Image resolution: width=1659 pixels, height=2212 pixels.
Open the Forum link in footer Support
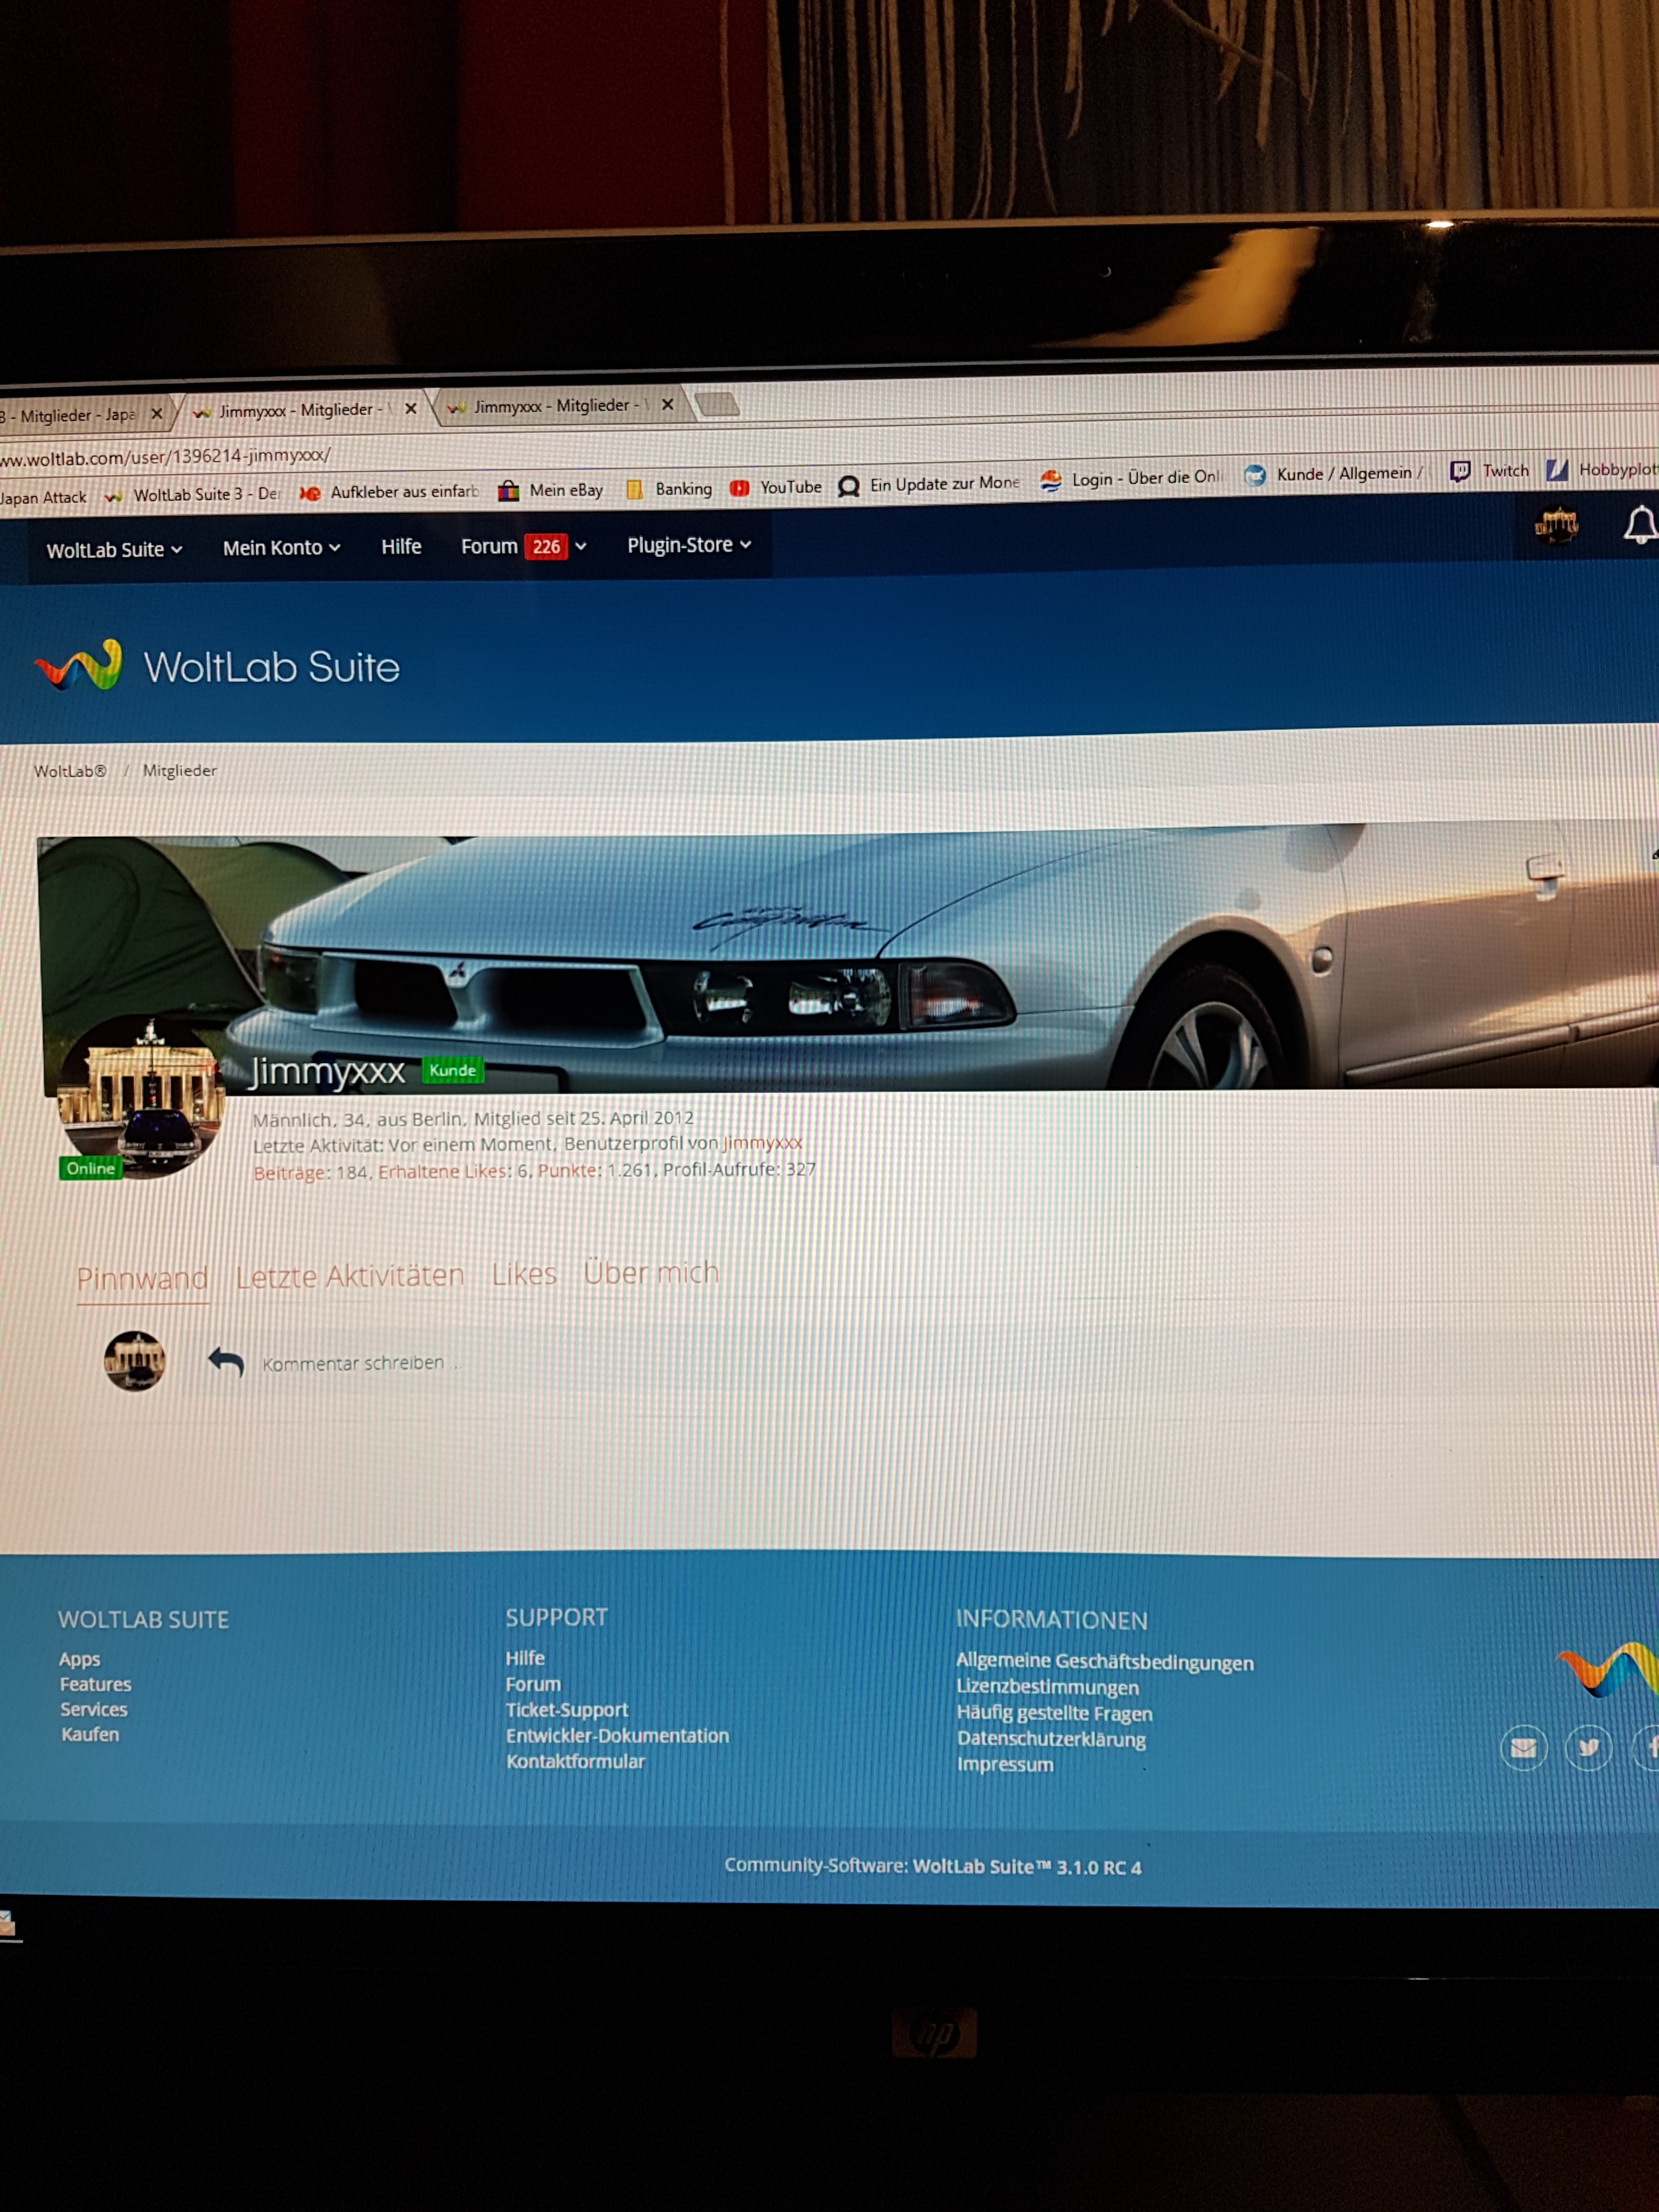click(x=533, y=1684)
